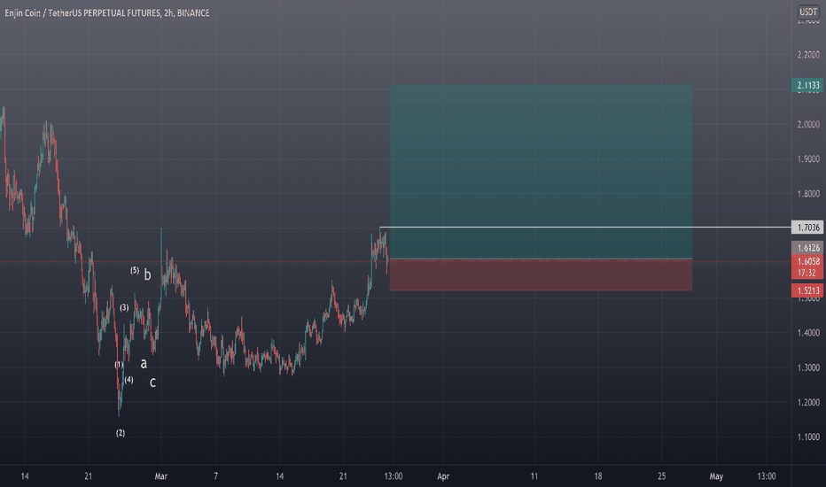Click the 18 date label on time axis
The width and height of the screenshot is (826, 487).
coord(598,476)
